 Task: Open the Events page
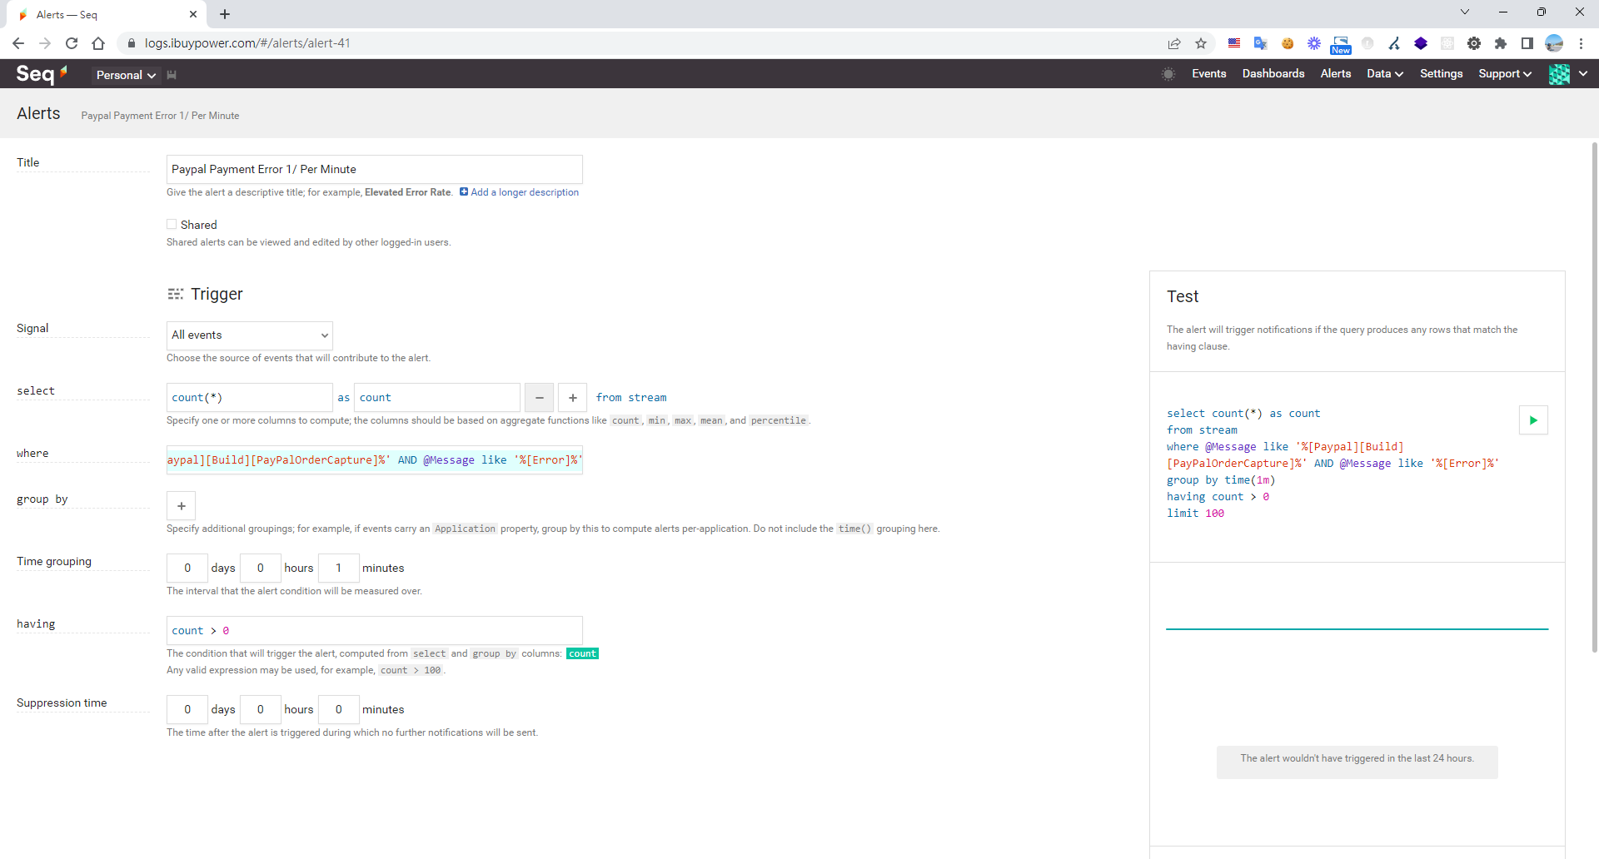[1208, 74]
